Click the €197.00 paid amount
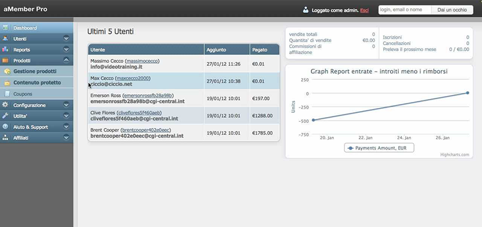Image resolution: width=482 pixels, height=227 pixels. click(261, 98)
